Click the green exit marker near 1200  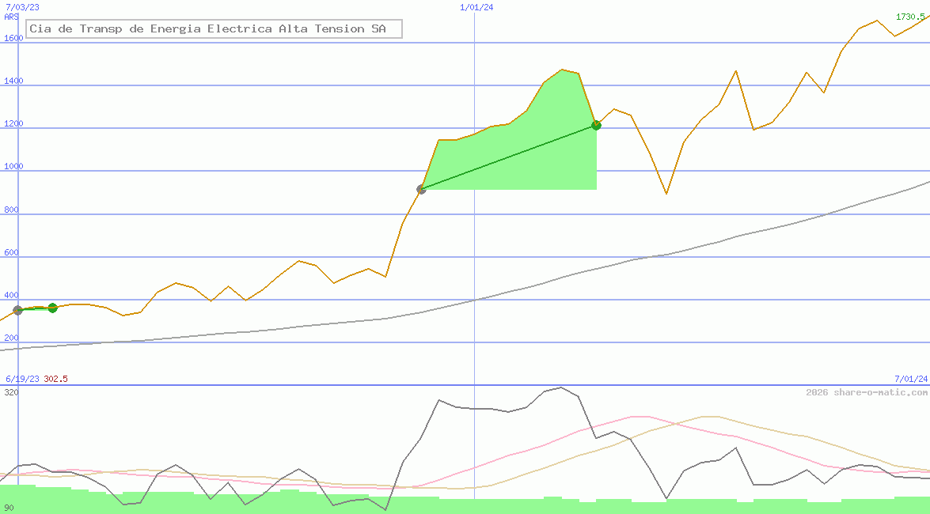point(596,125)
